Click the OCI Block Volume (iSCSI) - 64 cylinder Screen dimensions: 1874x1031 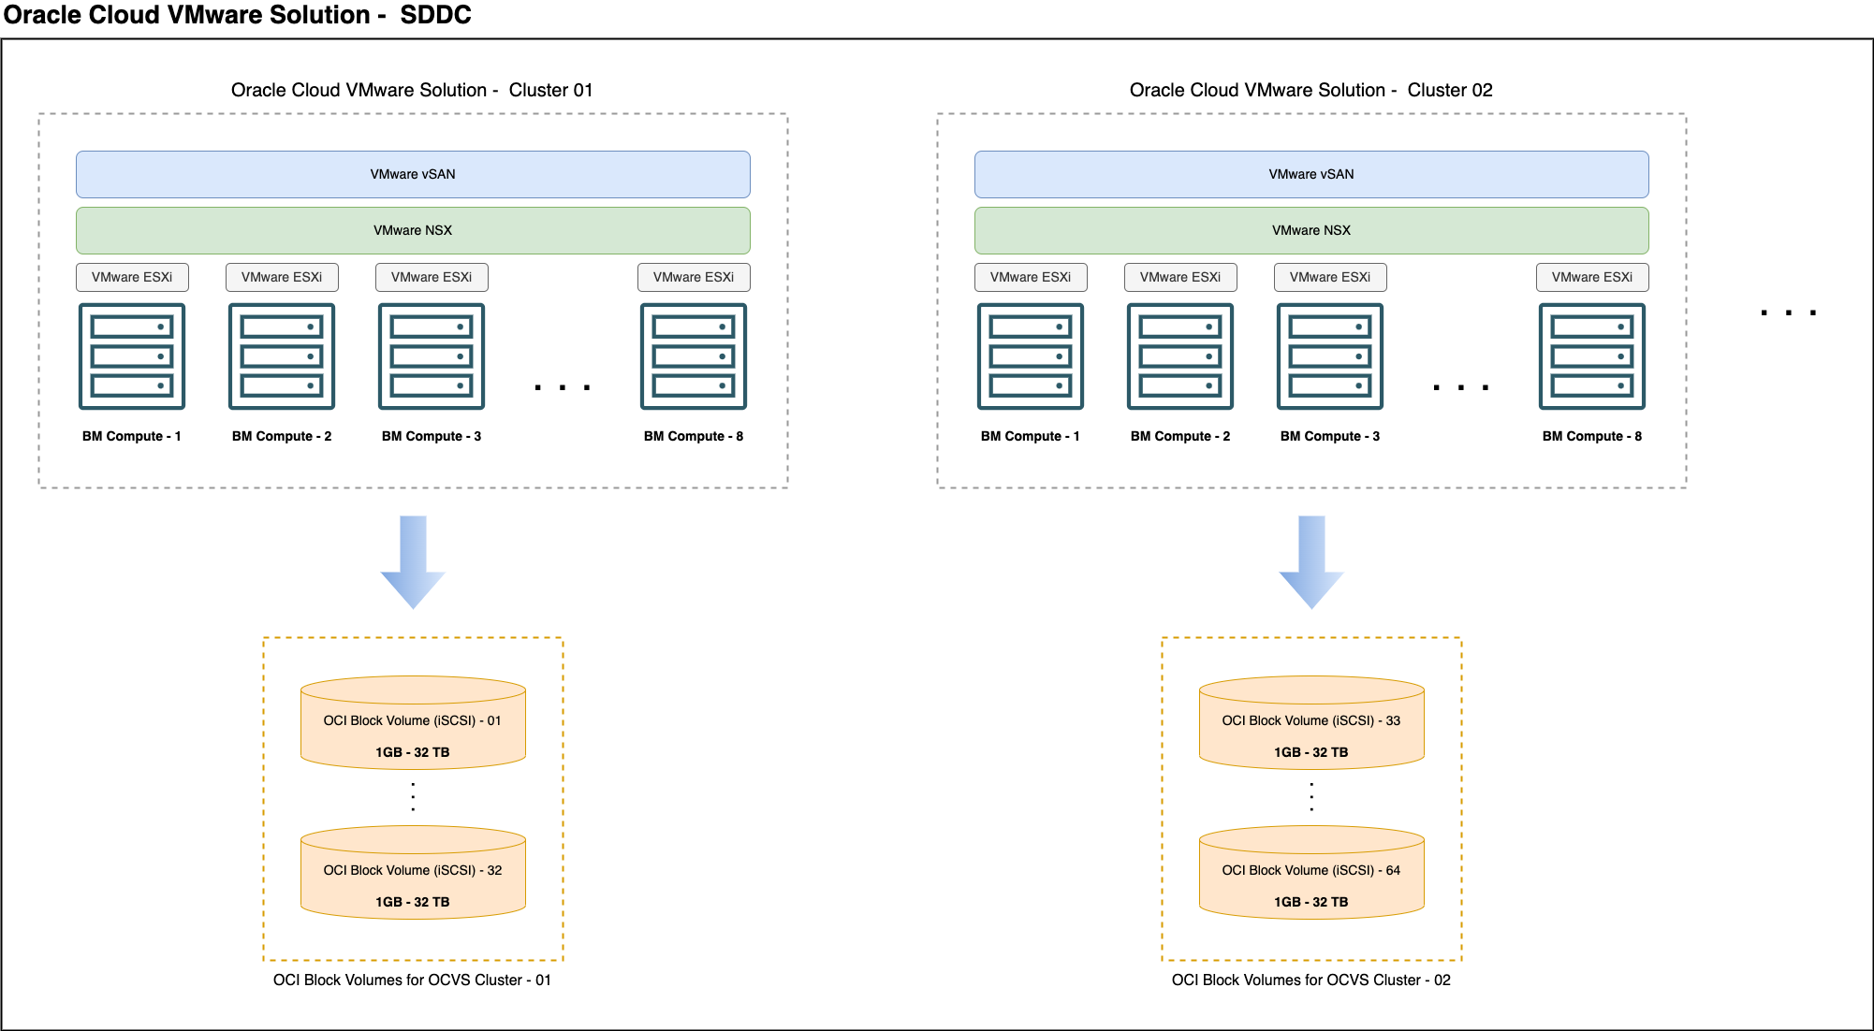(1310, 873)
